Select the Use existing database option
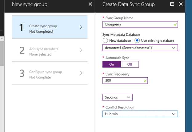 [137, 41]
